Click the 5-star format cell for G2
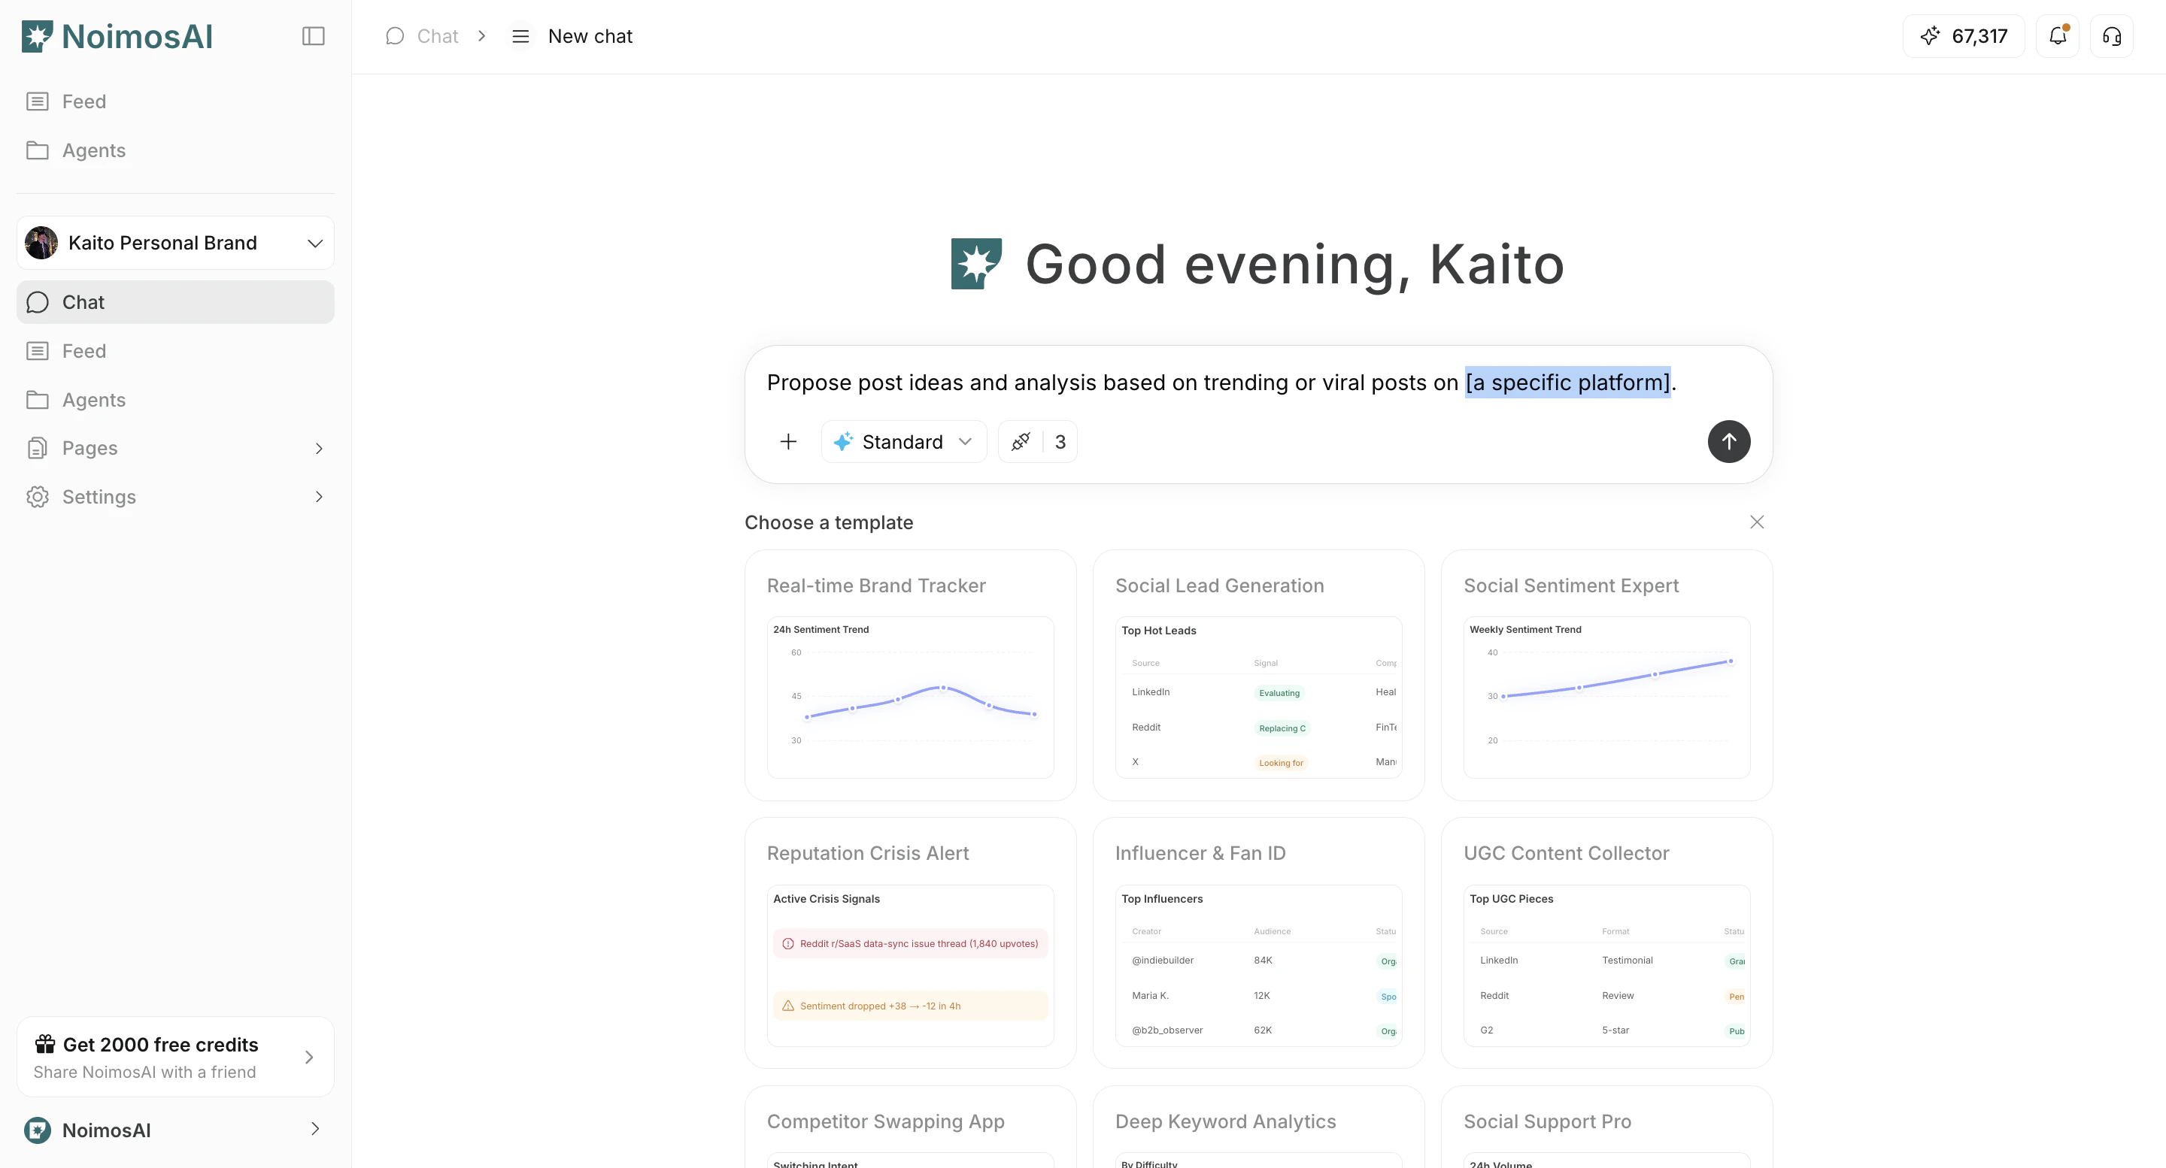Image resolution: width=2166 pixels, height=1168 pixels. click(1615, 1030)
